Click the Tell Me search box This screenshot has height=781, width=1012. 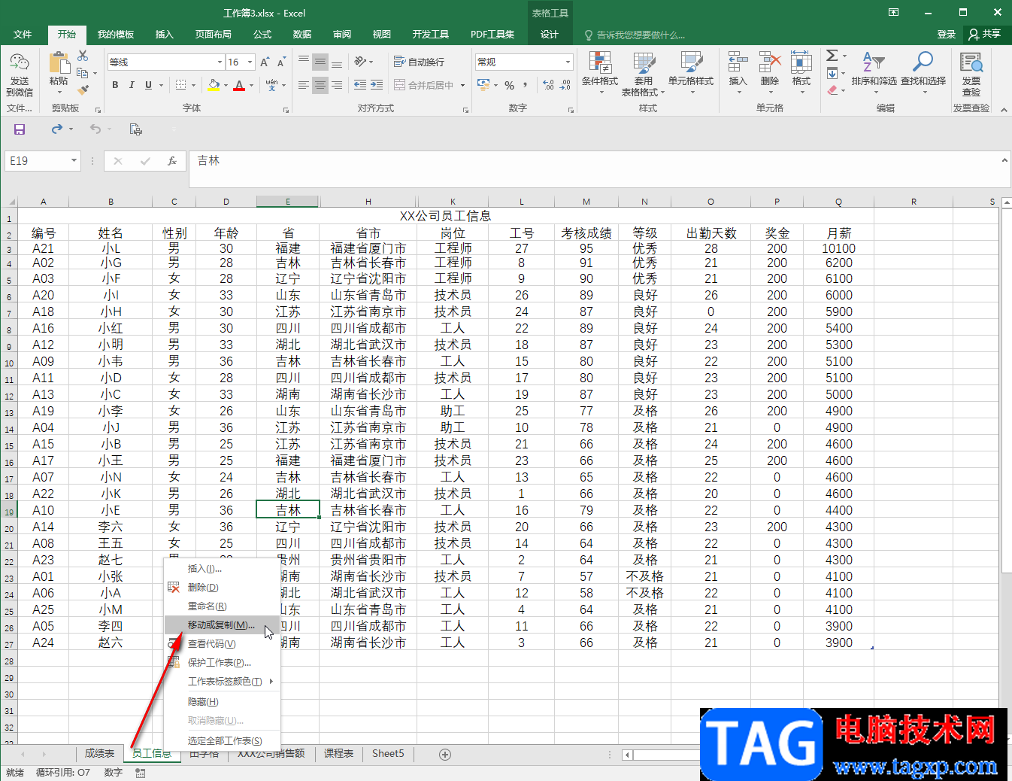(x=635, y=35)
